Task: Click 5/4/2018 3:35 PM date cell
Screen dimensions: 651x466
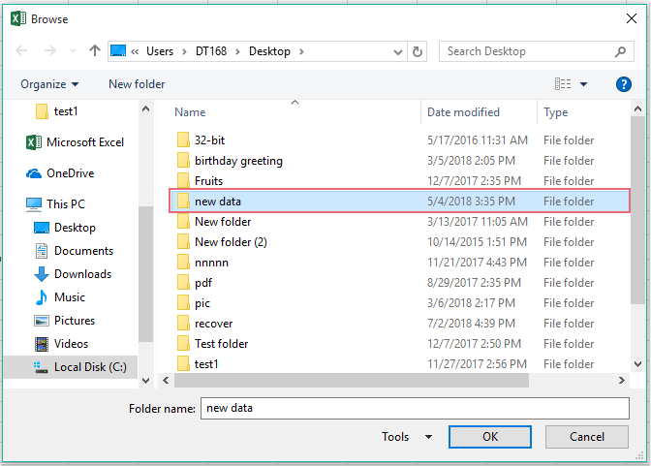Action: point(471,202)
